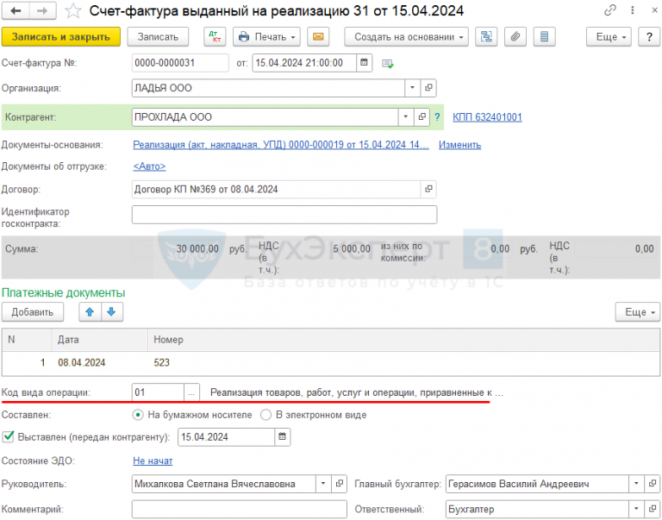Open the 'Создать на основании' dropdown
The width and height of the screenshot is (662, 520).
pos(405,37)
